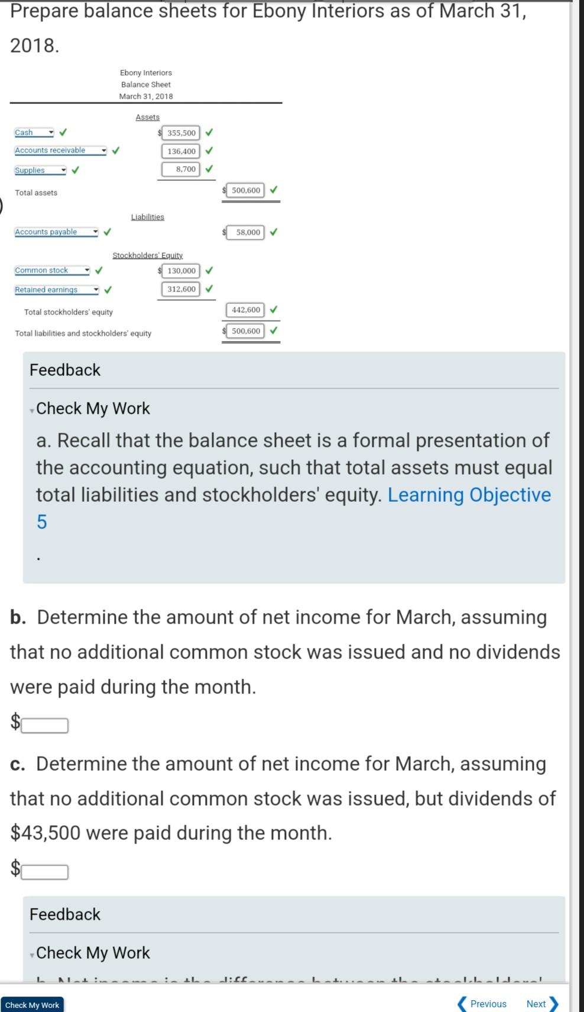The image size is (584, 1012).
Task: Click the net income input field for part c
Action: [x=44, y=870]
